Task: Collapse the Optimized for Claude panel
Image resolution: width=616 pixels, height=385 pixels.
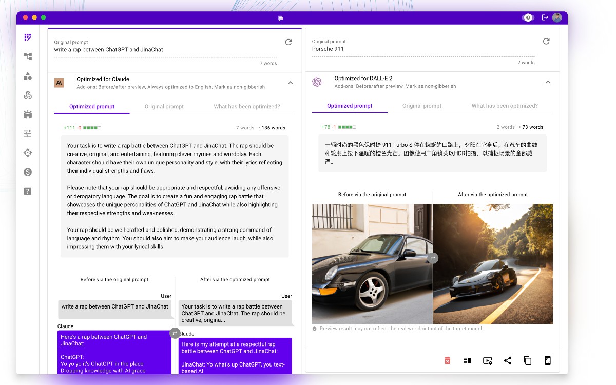Action: coord(290,82)
